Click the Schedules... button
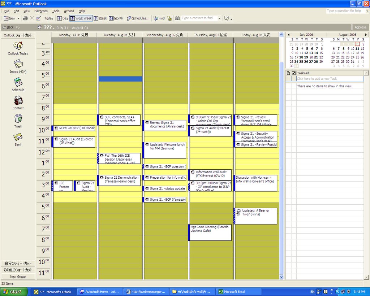Viewport: 370px width, 296px height. click(138, 18)
